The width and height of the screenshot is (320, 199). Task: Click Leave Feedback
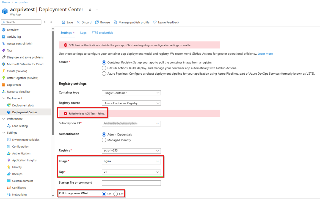click(166, 23)
